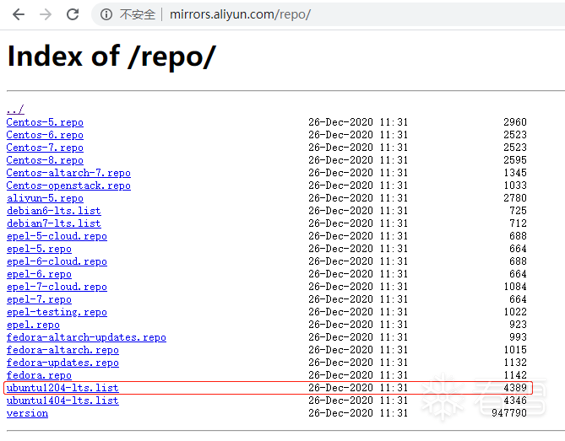Viewport: 565px width, 441px height.
Task: Open aliyun-5.repo link
Action: pyautogui.click(x=45, y=198)
